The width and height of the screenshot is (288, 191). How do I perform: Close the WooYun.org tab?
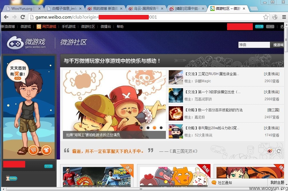coord(39,9)
